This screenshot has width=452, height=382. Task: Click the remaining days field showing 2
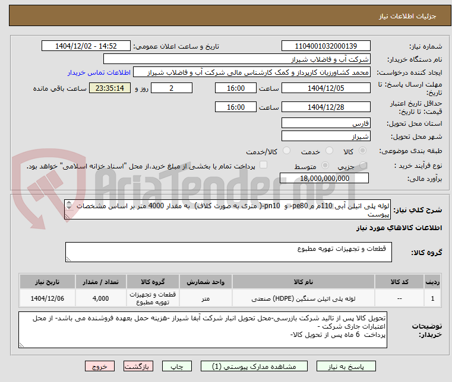[x=172, y=88]
